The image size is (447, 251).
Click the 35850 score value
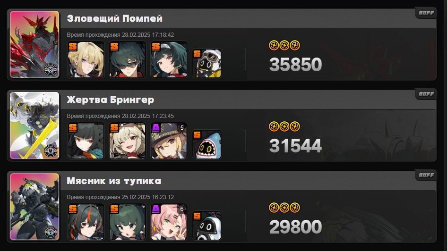(295, 65)
